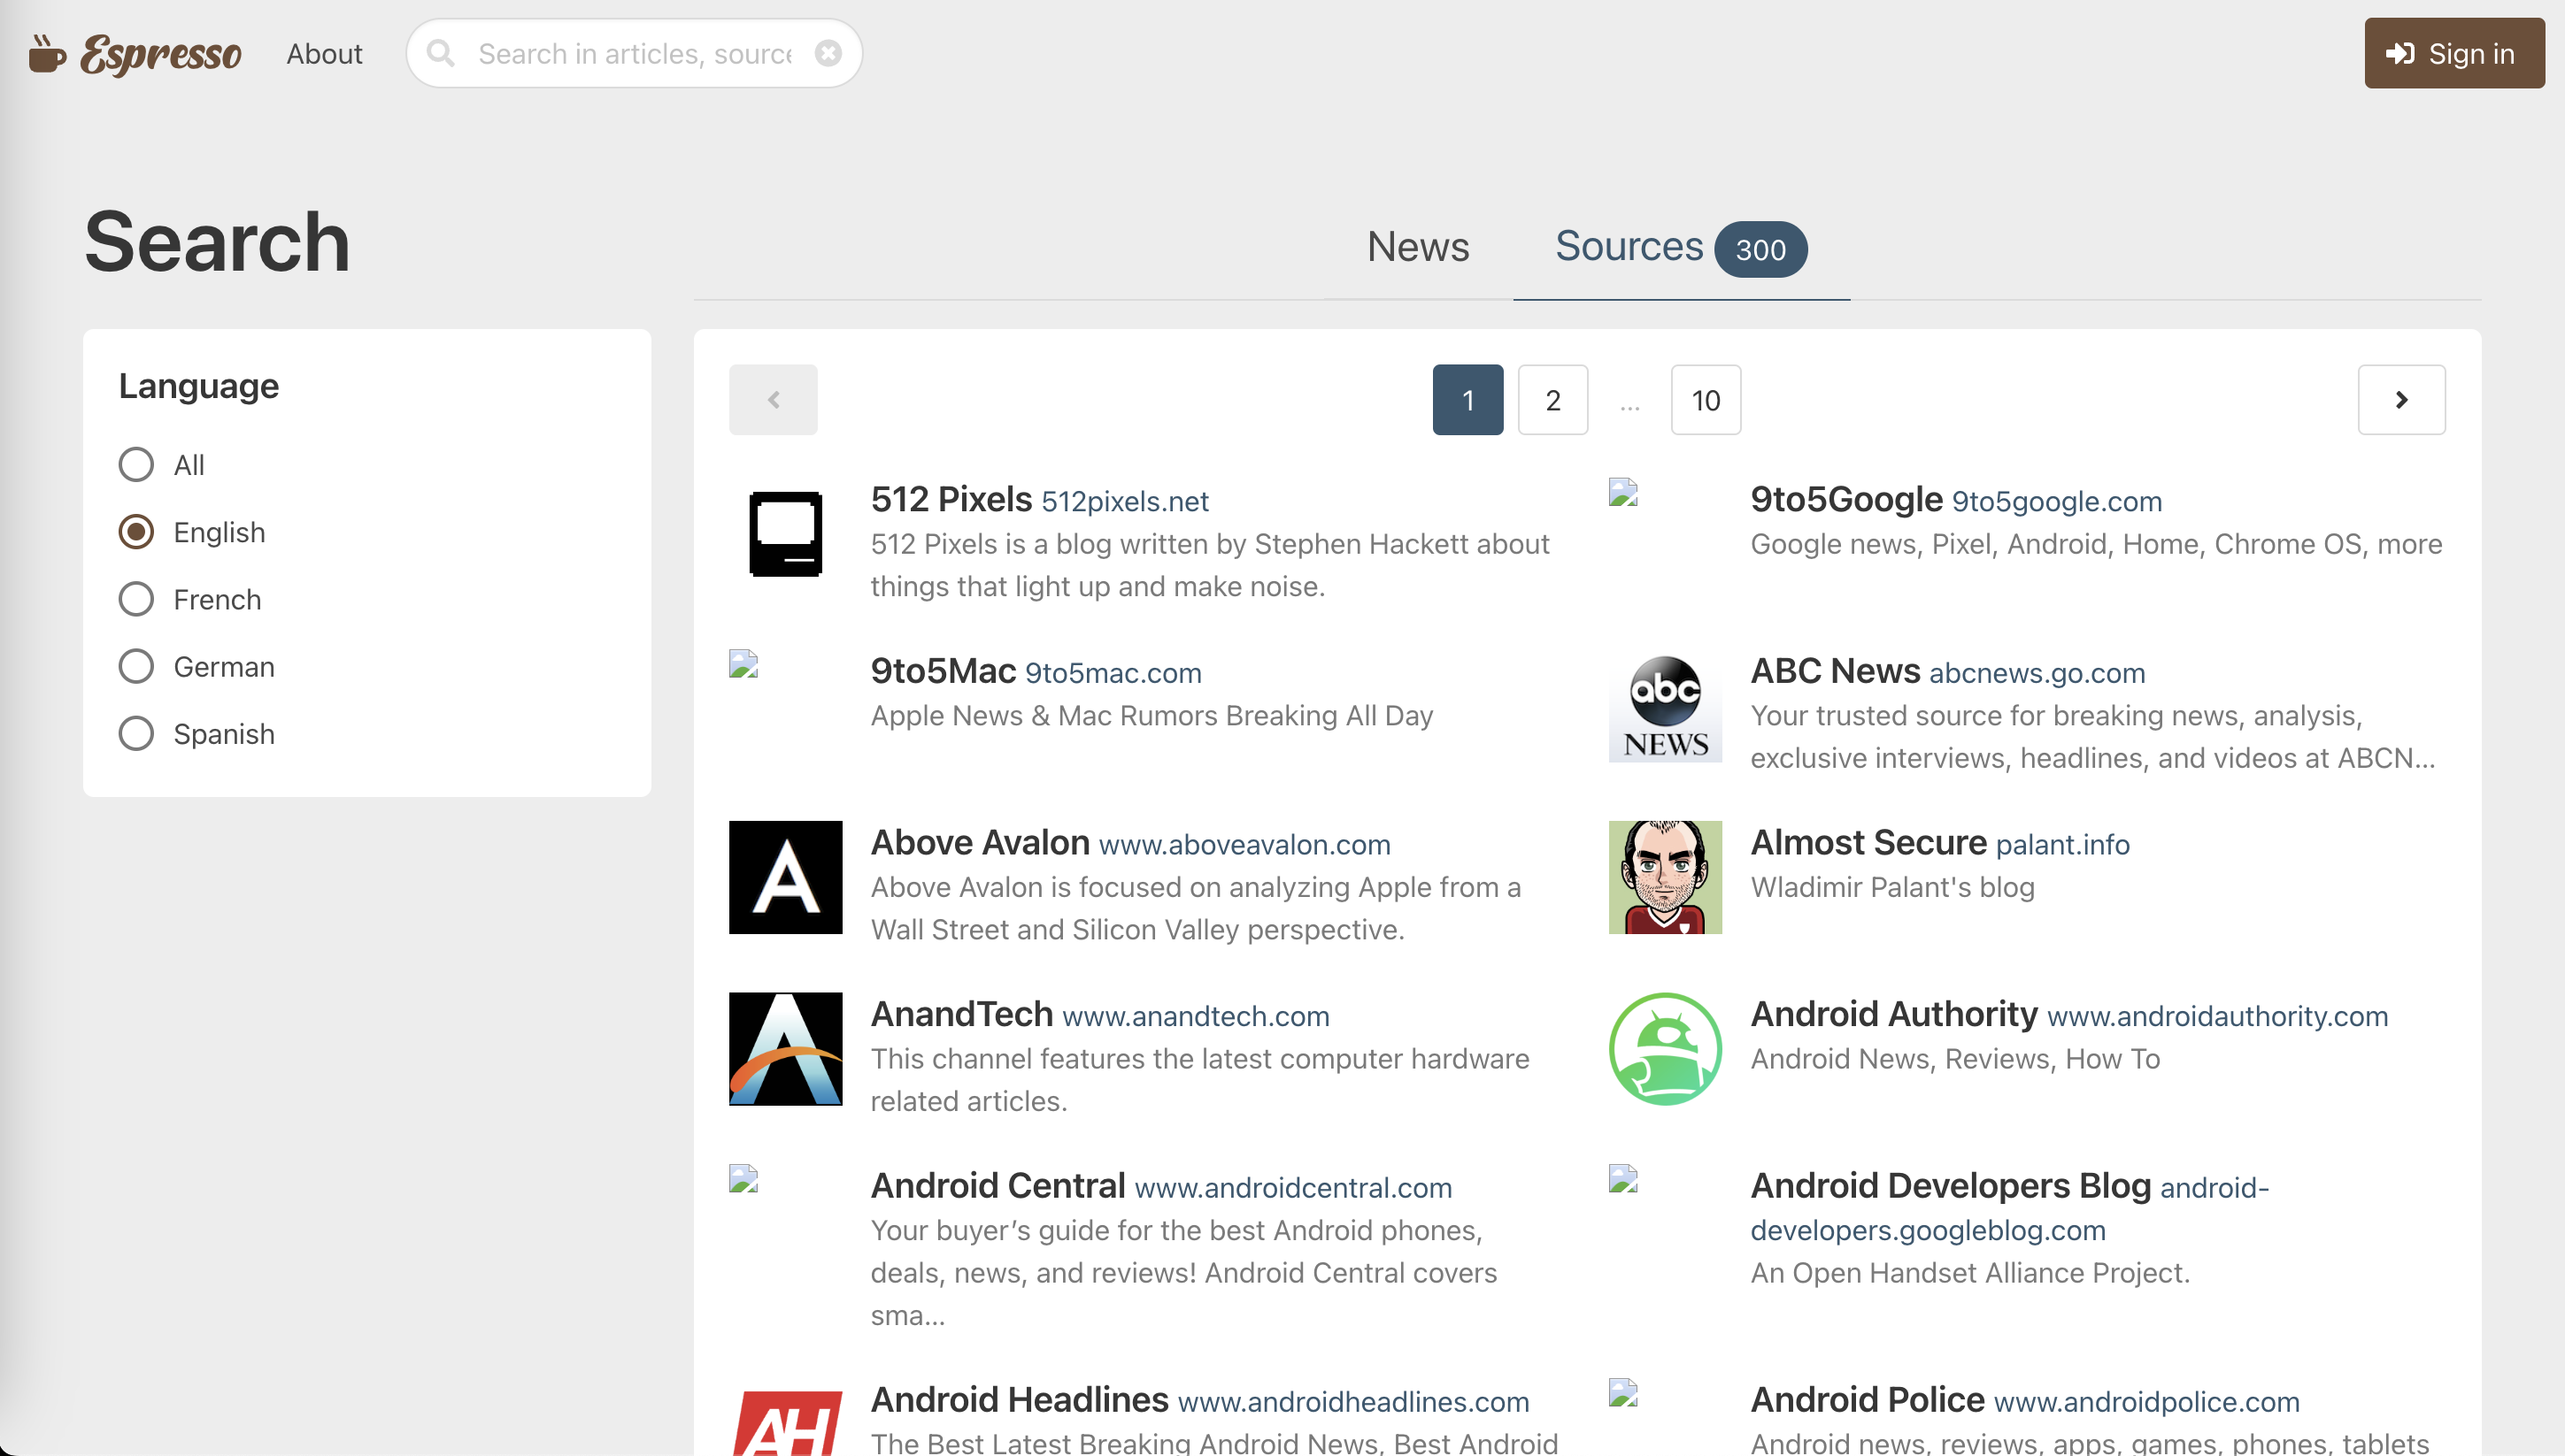Open www.androidheadlines.com domain link
Image resolution: width=2565 pixels, height=1456 pixels.
(1352, 1401)
